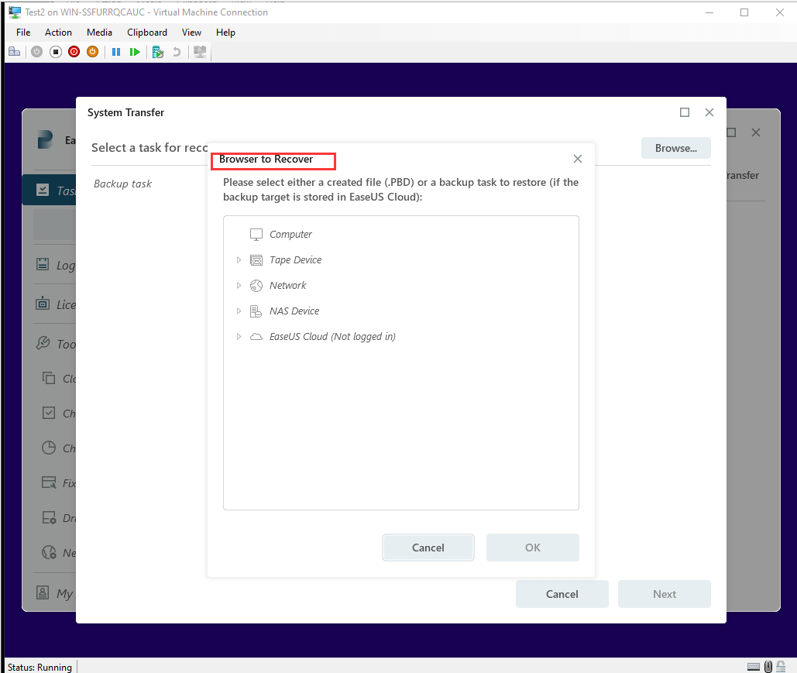Viewport: 797px width, 673px height.
Task: Click Next in the System Transfer window
Action: point(665,594)
